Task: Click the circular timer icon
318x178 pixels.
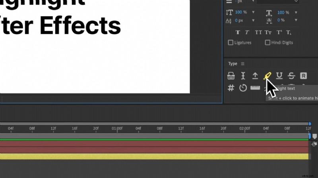Action: pos(243,88)
